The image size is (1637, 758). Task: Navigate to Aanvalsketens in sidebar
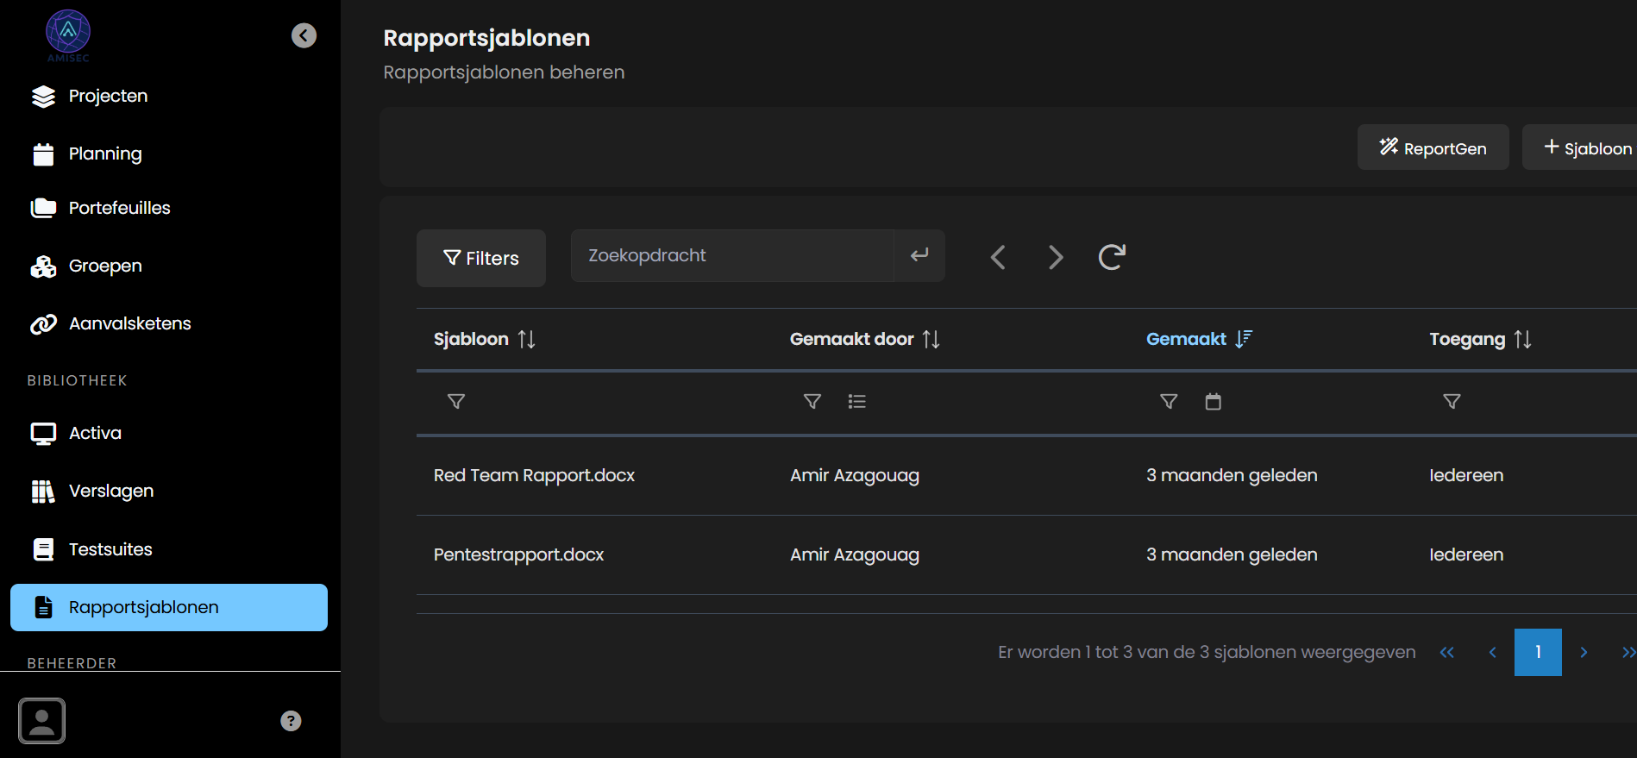click(129, 323)
